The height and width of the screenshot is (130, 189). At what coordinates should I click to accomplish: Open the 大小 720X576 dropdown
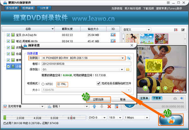129,90
